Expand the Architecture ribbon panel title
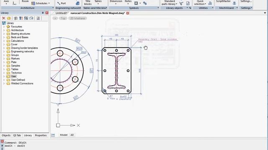268x150 pixels. pos(53,8)
